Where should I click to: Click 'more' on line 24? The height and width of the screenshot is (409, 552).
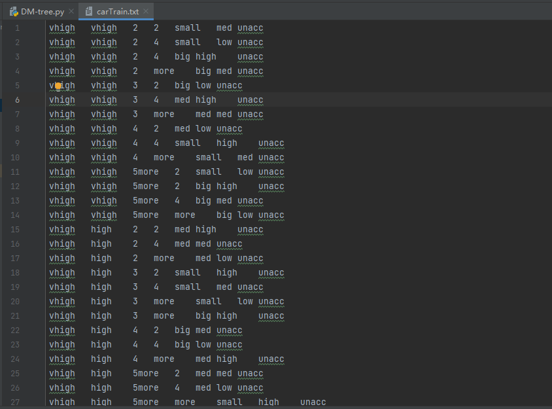164,359
